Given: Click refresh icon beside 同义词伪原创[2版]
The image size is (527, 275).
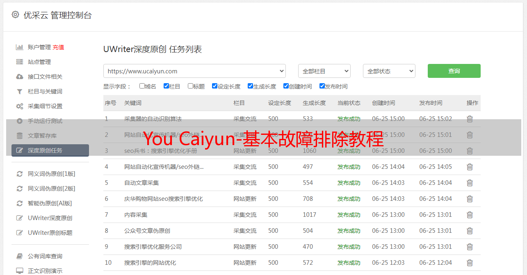Looking at the screenshot, I should [19, 189].
